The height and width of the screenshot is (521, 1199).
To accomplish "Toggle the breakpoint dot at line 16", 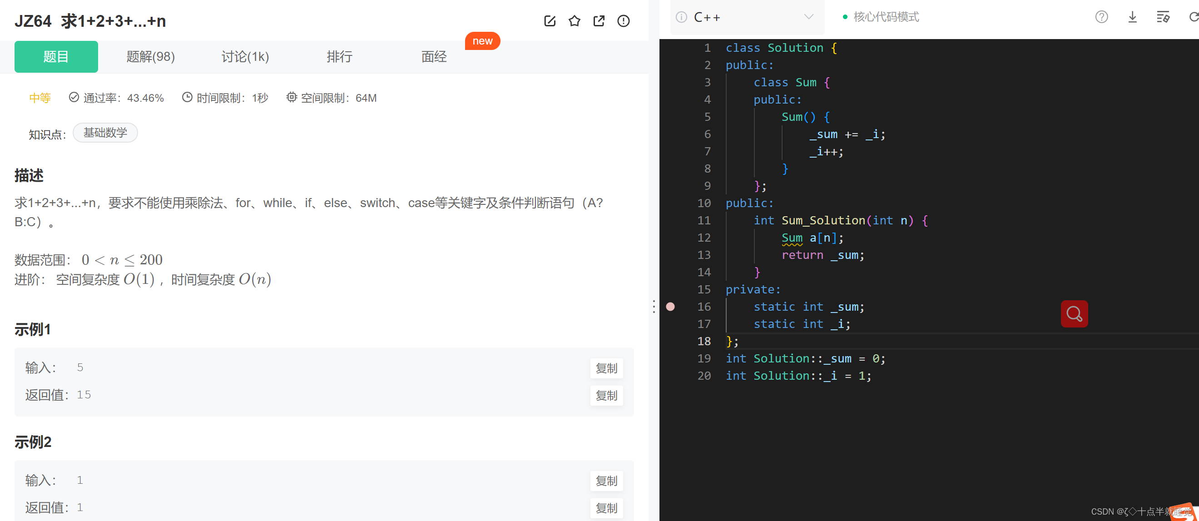I will [670, 307].
